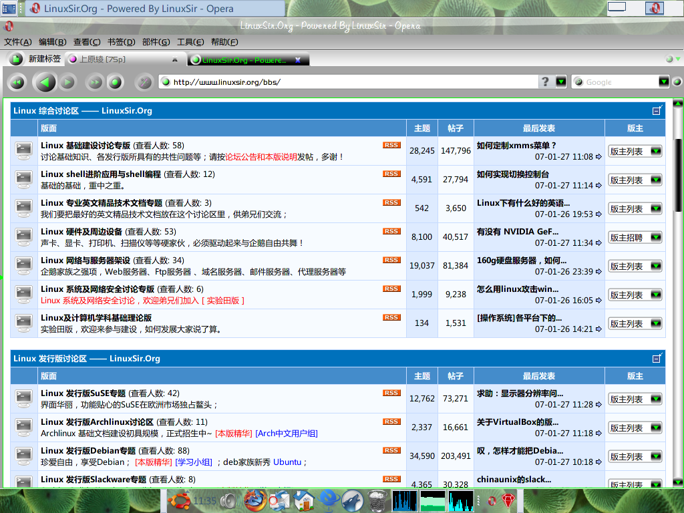Click the last-post arrow icon beside 07-01-27 11:08
684x513 pixels.
coord(598,156)
